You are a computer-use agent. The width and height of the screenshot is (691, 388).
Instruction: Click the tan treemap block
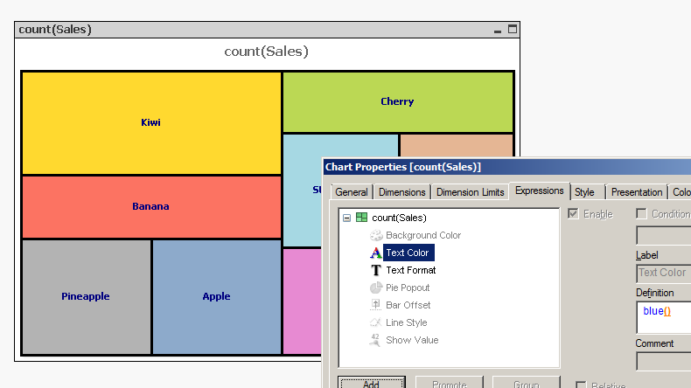(457, 145)
